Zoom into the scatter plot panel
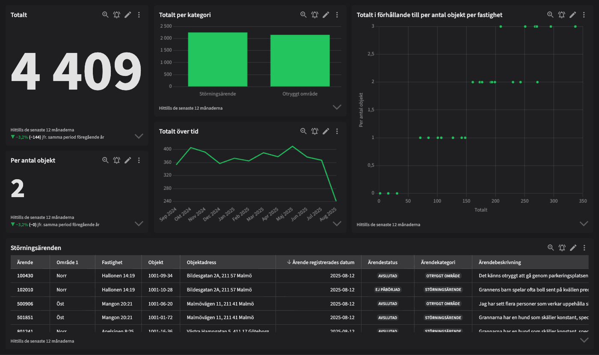 coord(550,15)
